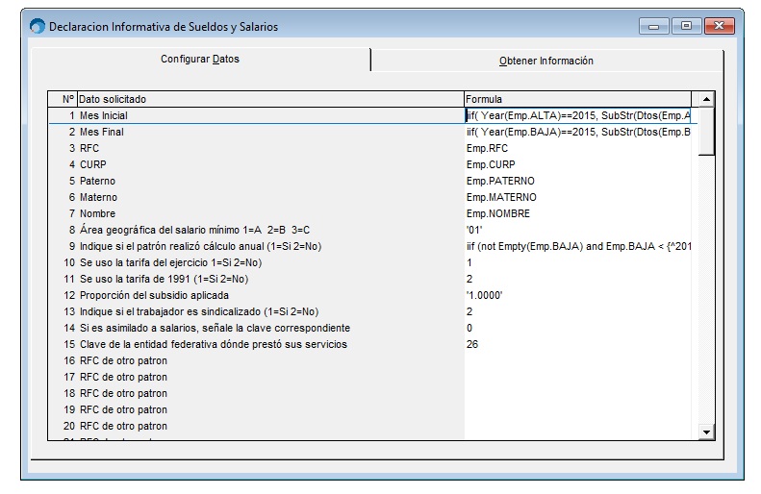Open the Obtener Información tab
Image resolution: width=761 pixels, height=494 pixels.
(x=545, y=61)
